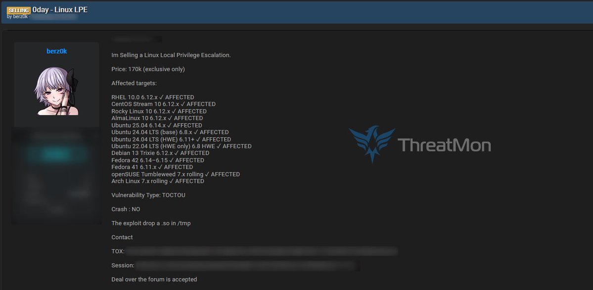Select row 'Fedora 41 6.11.x ✓ AFFECTED'

coord(152,167)
